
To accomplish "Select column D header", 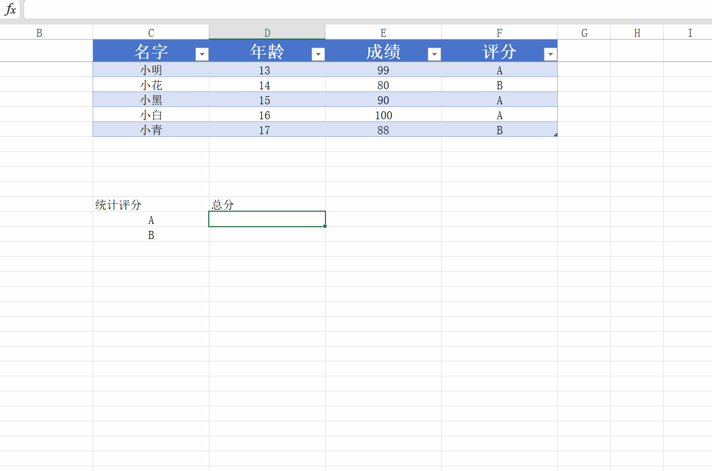I will [x=267, y=33].
